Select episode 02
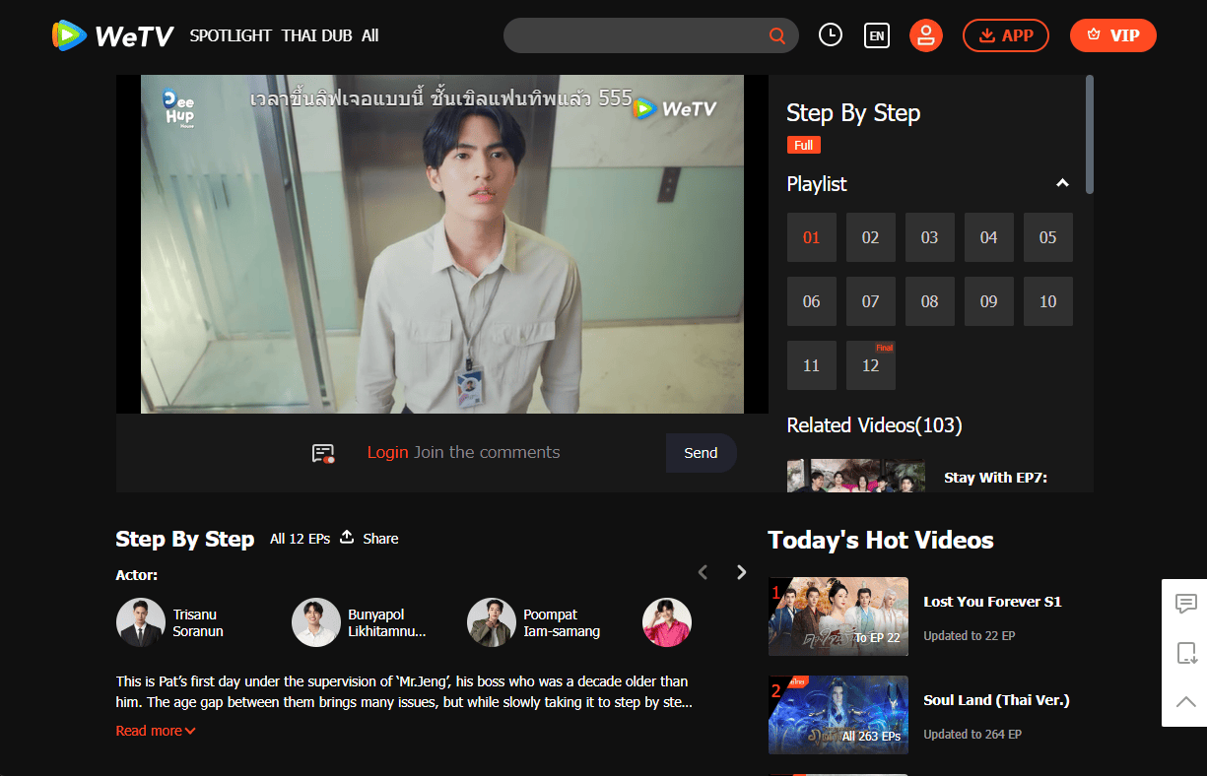Image resolution: width=1207 pixels, height=776 pixels. point(871,237)
